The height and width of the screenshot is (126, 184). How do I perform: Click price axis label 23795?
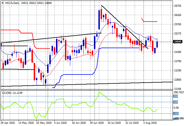(178, 61)
